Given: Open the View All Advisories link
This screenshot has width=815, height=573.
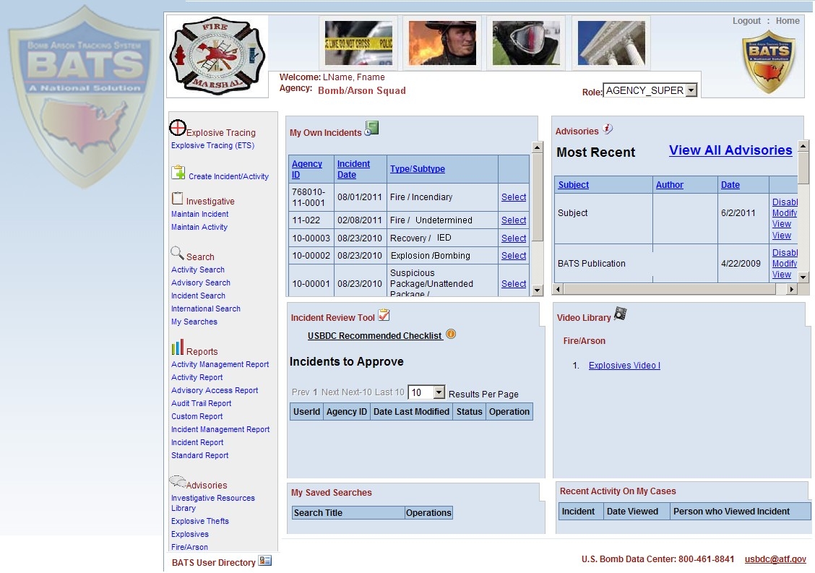Looking at the screenshot, I should coord(730,150).
